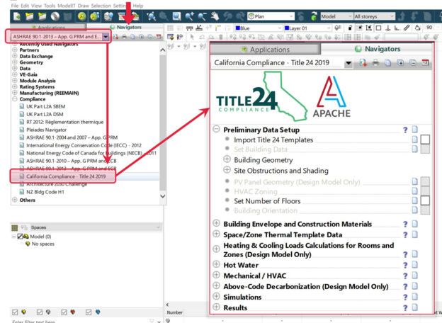Open help for Preliminary Data Setup
This screenshot has height=323, width=442.
point(405,130)
